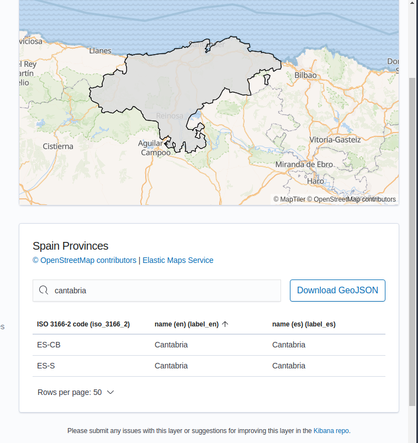This screenshot has width=418, height=443.
Task: Open the Elastic Maps Service link
Action: pyautogui.click(x=178, y=260)
